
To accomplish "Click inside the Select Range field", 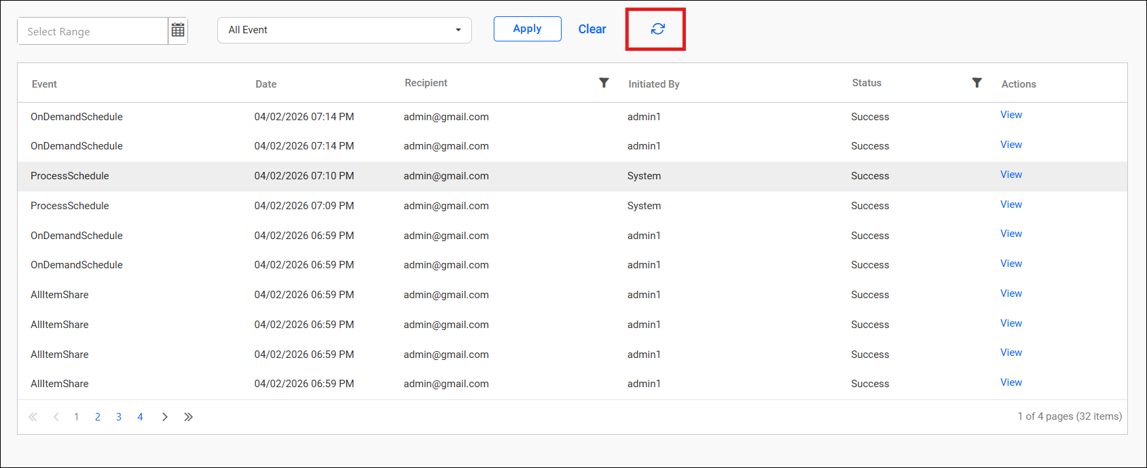I will [x=92, y=31].
